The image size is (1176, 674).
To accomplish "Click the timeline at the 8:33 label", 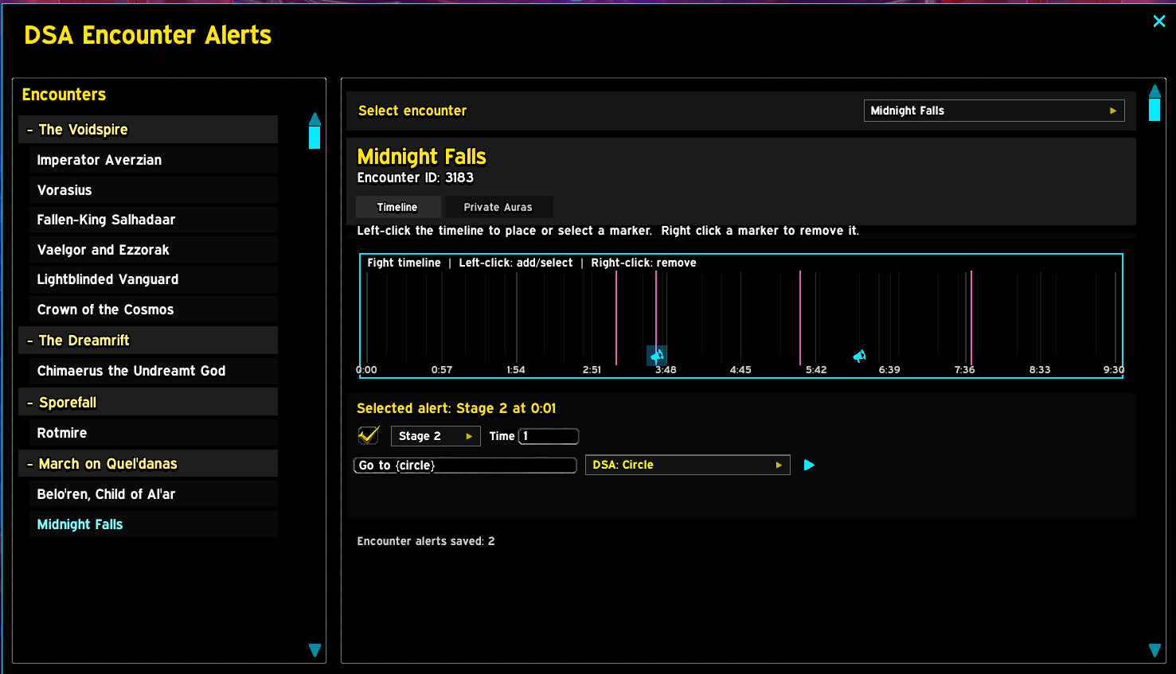I will [1040, 370].
